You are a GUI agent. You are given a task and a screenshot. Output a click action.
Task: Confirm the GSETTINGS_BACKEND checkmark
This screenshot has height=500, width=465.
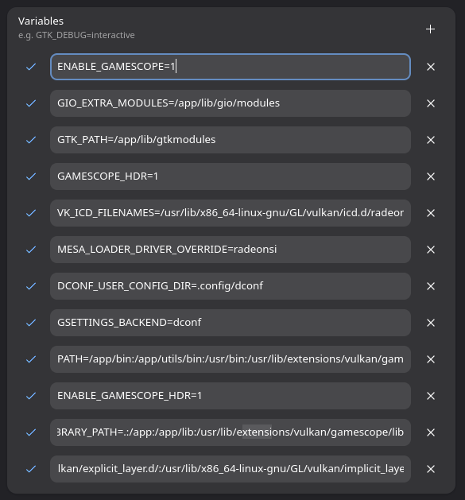(31, 323)
